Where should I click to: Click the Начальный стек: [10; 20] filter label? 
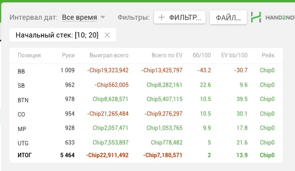point(57,35)
